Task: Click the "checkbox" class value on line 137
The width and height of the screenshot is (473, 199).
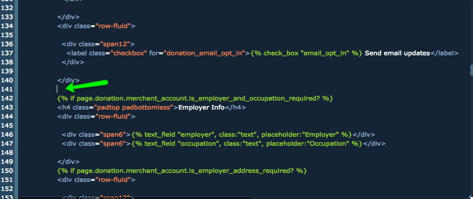Action: click(x=129, y=53)
